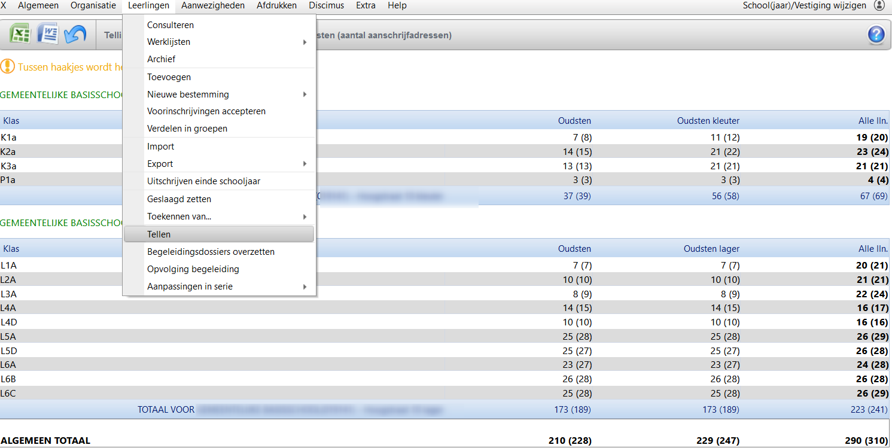This screenshot has width=892, height=448.
Task: Click value 67 (69) in kleuter totals
Action: tap(874, 196)
